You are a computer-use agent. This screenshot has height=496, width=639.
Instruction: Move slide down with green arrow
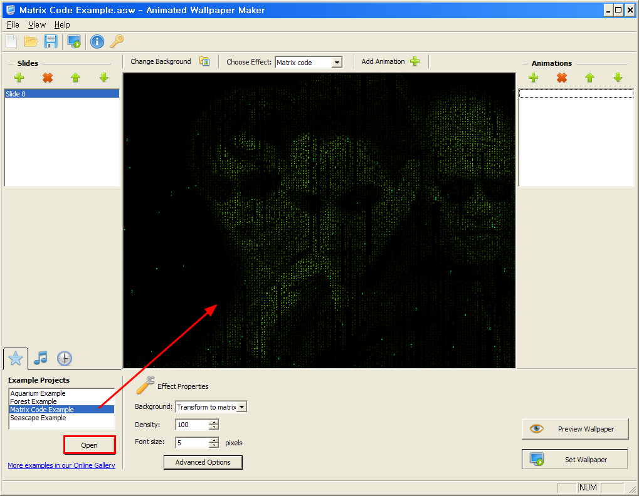click(104, 77)
